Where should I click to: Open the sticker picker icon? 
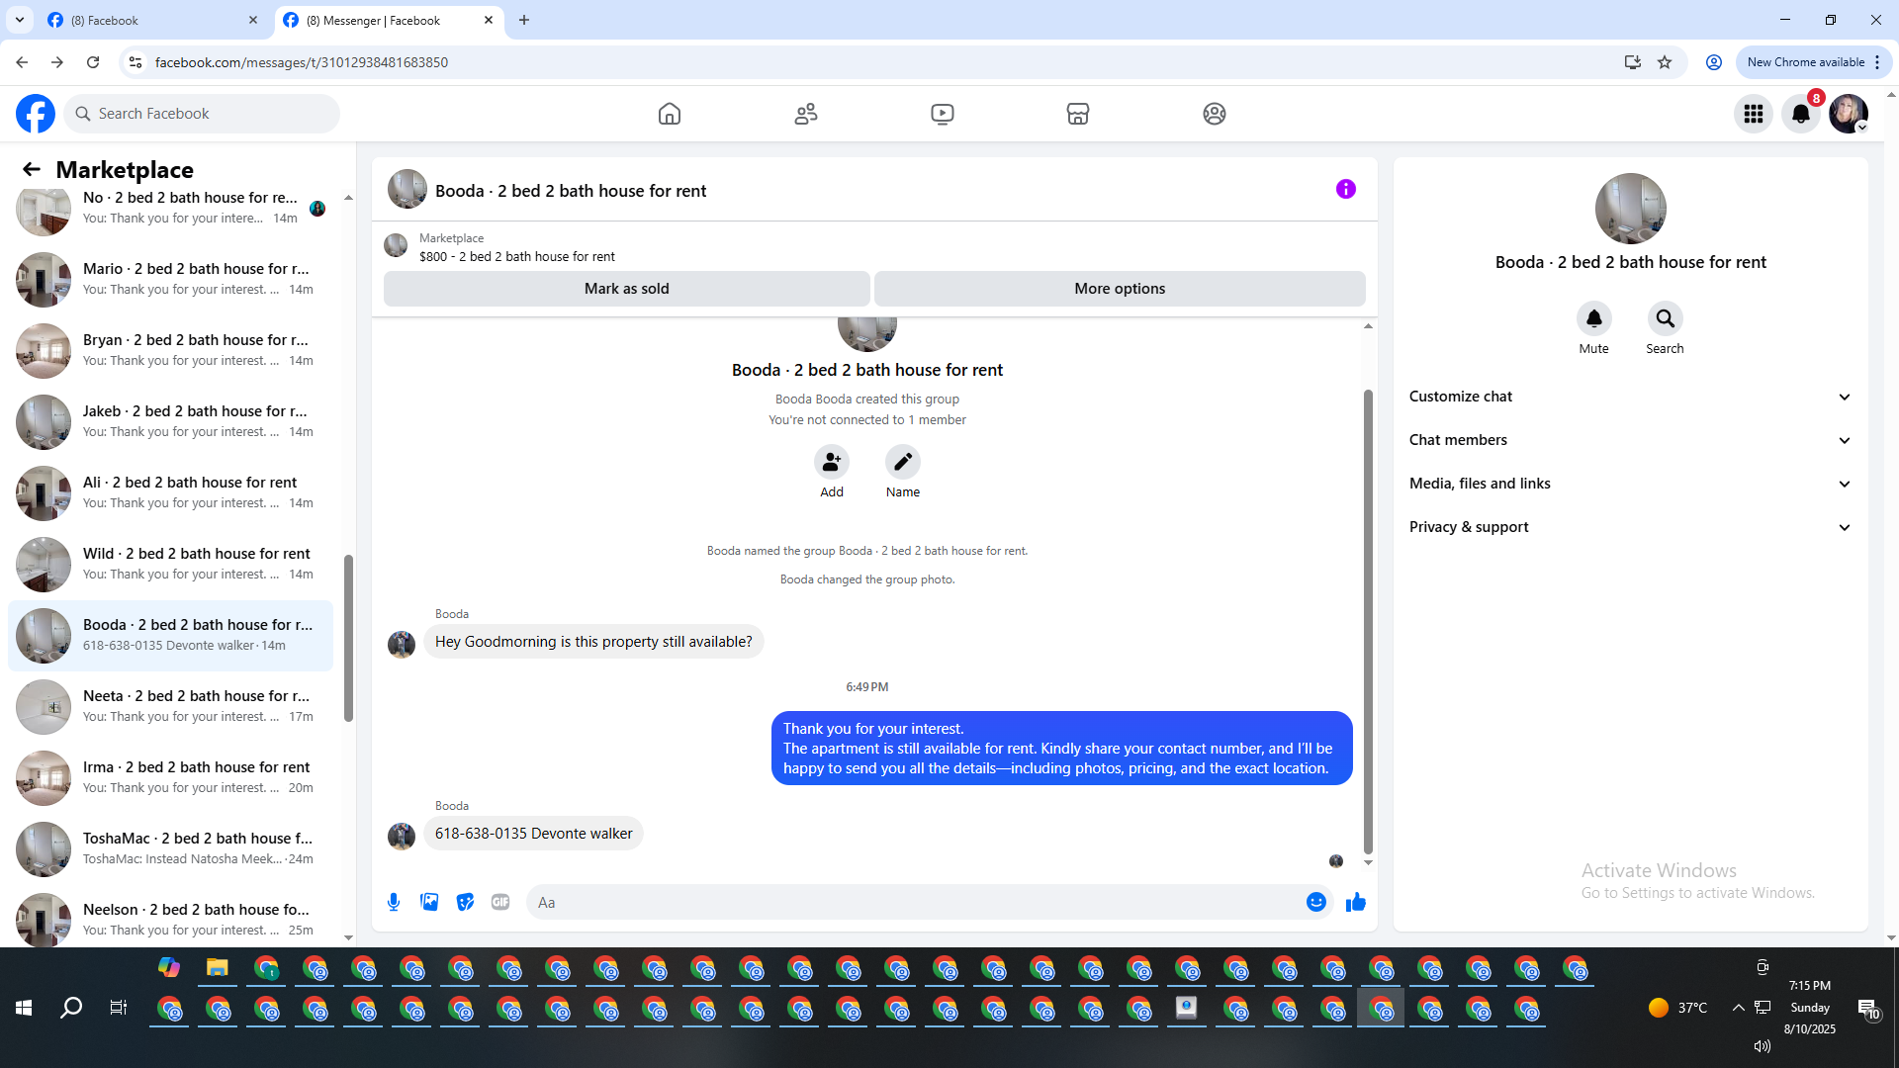point(465,902)
